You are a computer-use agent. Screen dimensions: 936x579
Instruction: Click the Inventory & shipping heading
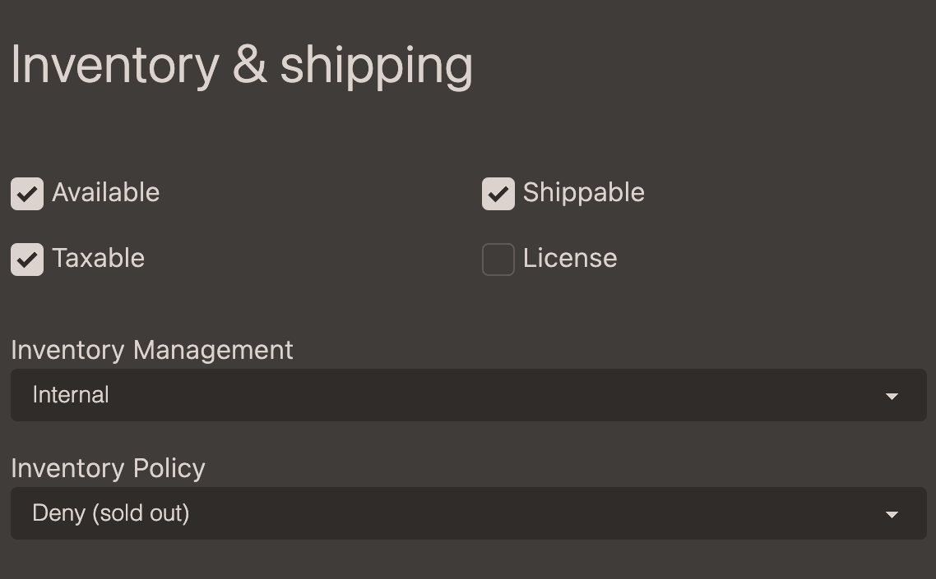pyautogui.click(x=242, y=66)
